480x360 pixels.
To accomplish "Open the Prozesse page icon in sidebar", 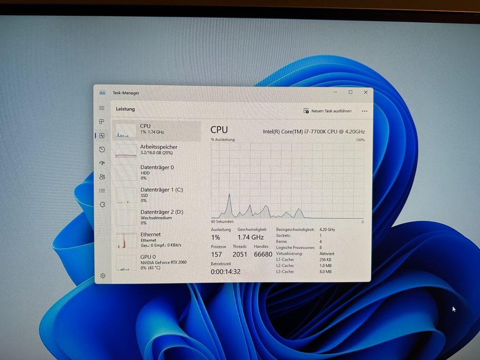I will (x=102, y=121).
